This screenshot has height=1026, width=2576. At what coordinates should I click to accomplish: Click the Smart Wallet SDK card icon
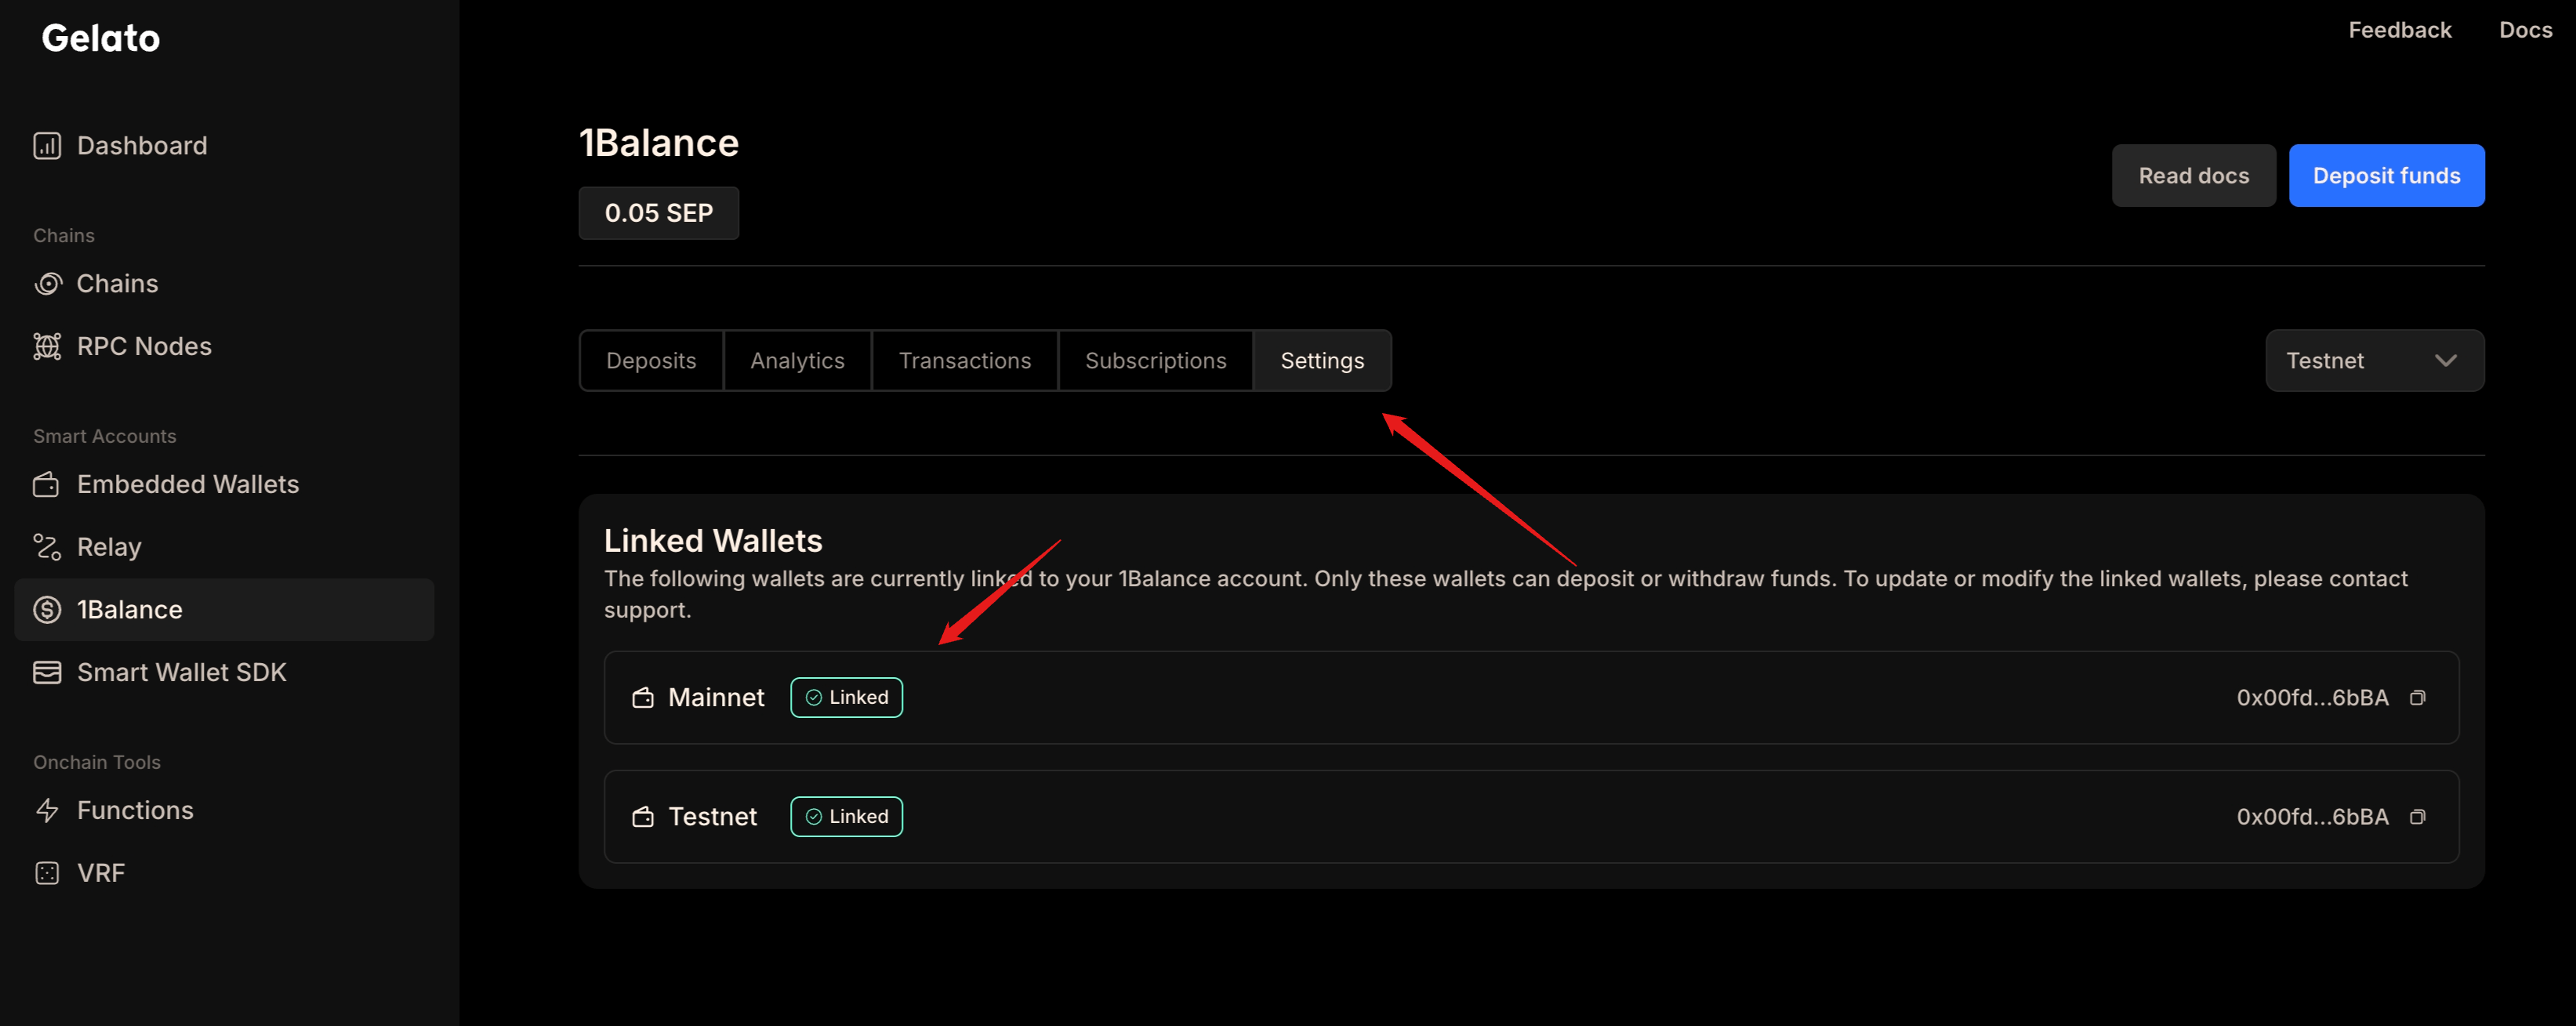(47, 672)
